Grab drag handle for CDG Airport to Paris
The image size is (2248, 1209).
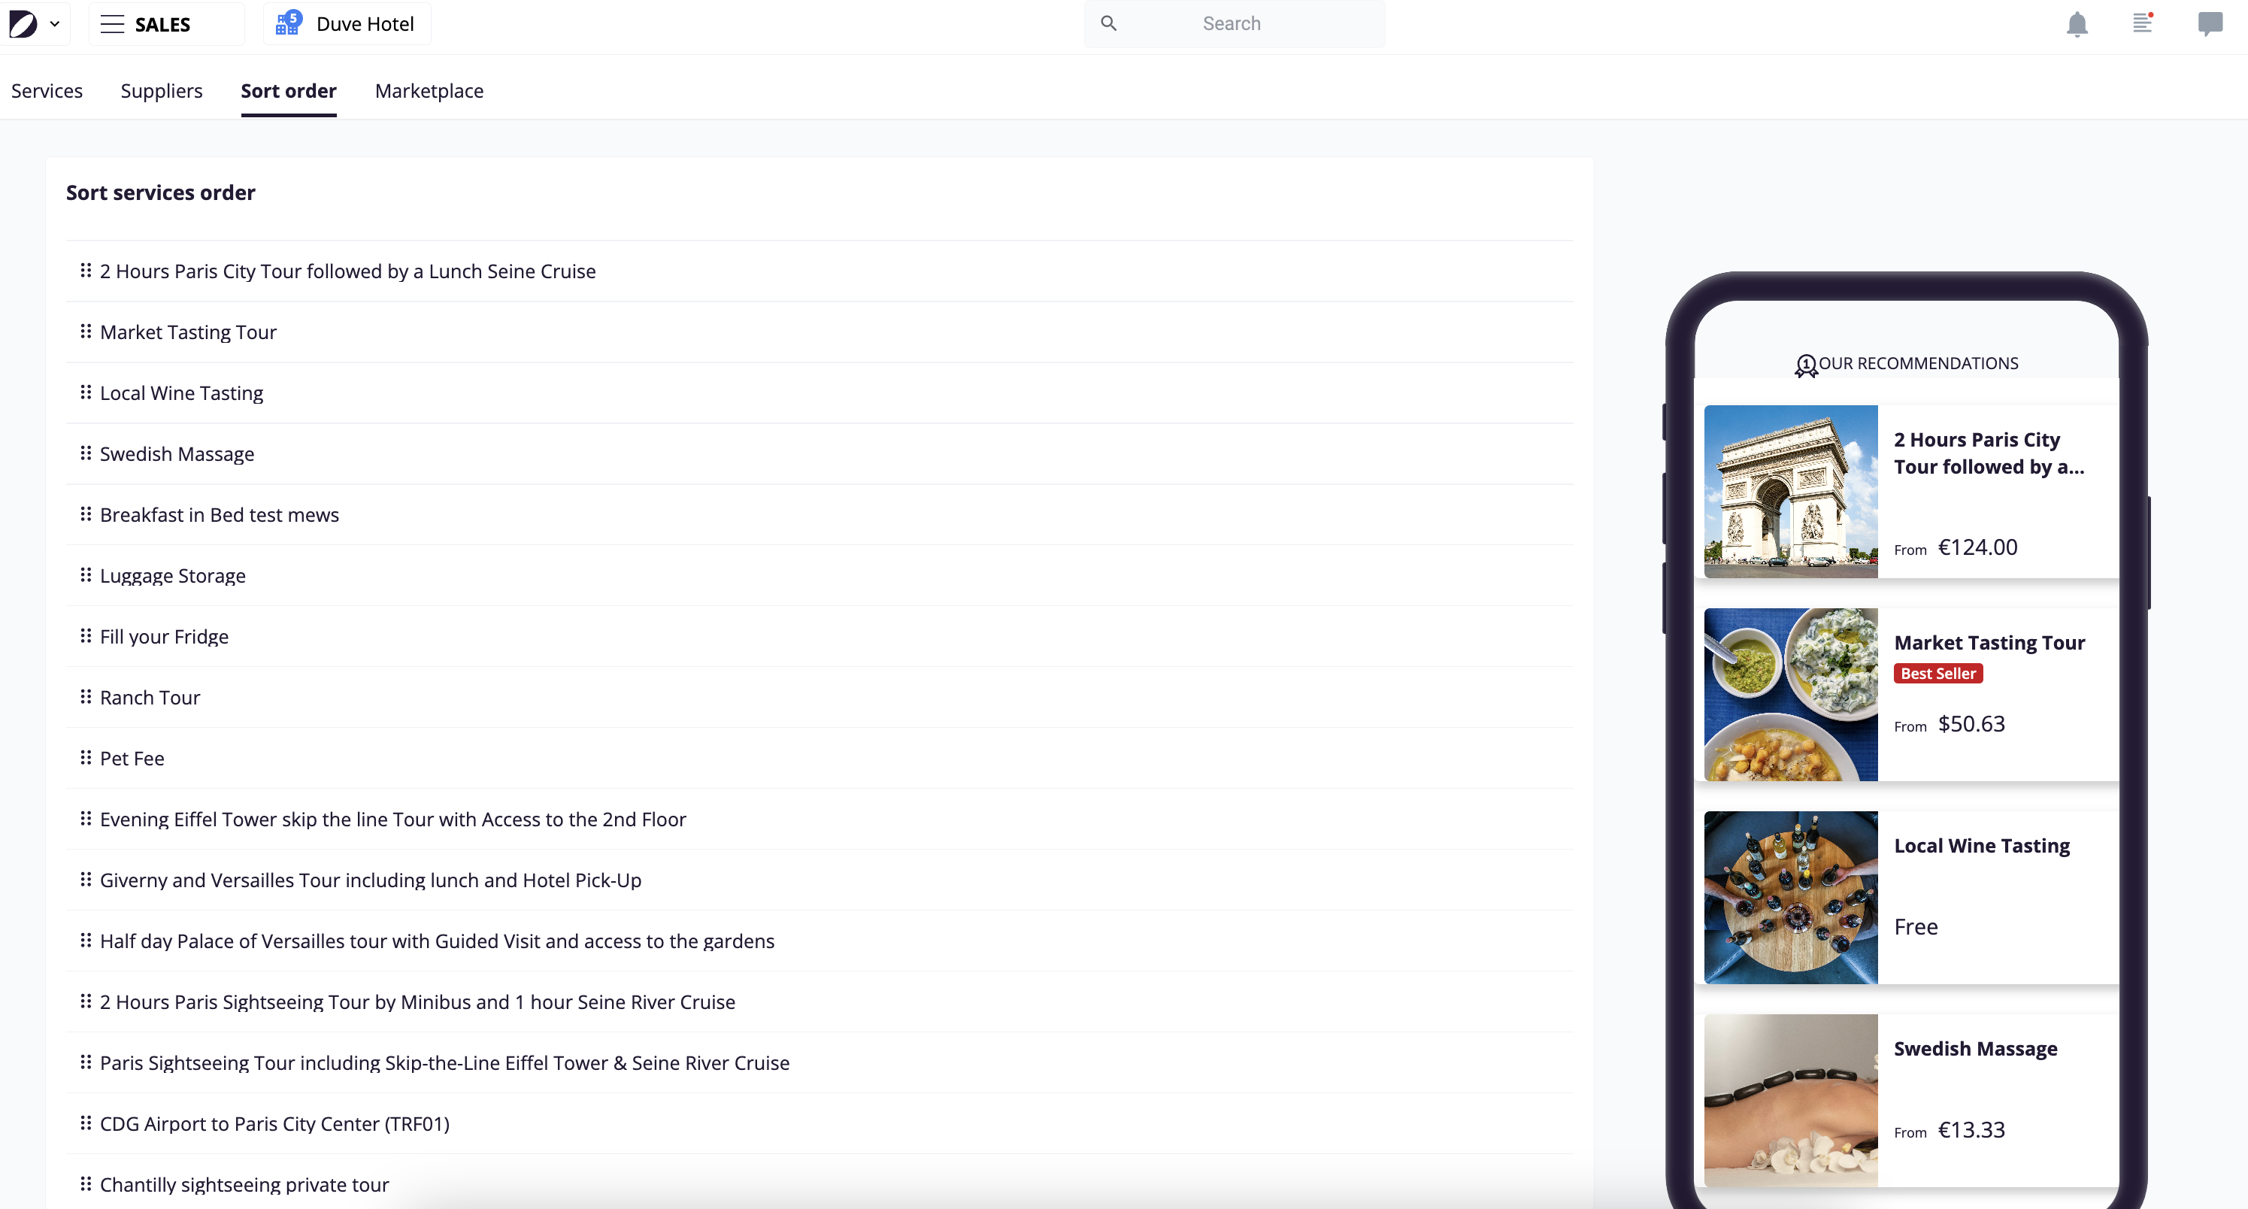click(x=86, y=1123)
